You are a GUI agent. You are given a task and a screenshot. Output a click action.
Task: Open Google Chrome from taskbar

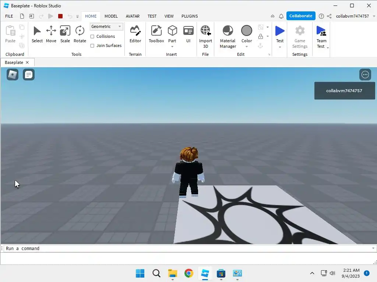189,273
